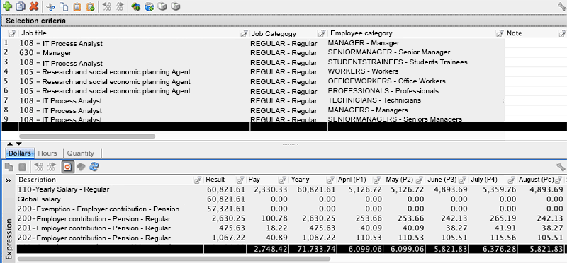Screen dimensions: 567x263
Task: Click the Expression side tab label
Action: pyautogui.click(x=9, y=238)
